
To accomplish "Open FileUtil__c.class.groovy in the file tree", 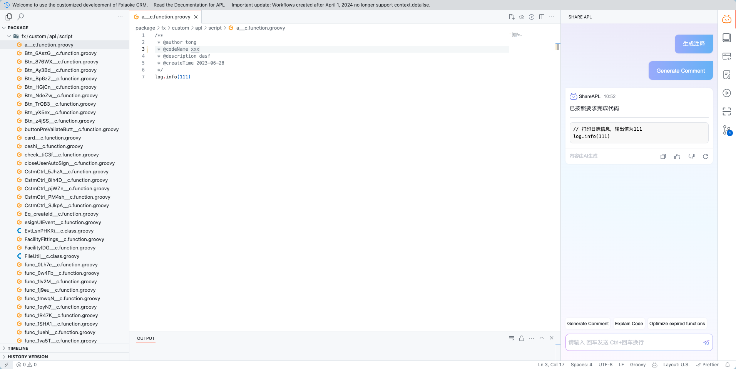I will point(52,256).
